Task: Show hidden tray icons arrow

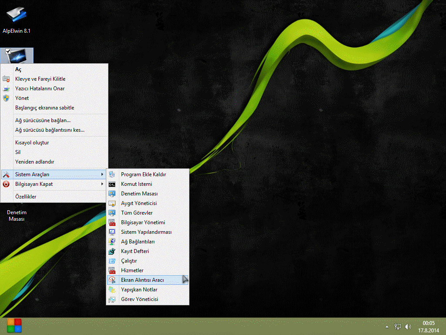Action: click(387, 326)
